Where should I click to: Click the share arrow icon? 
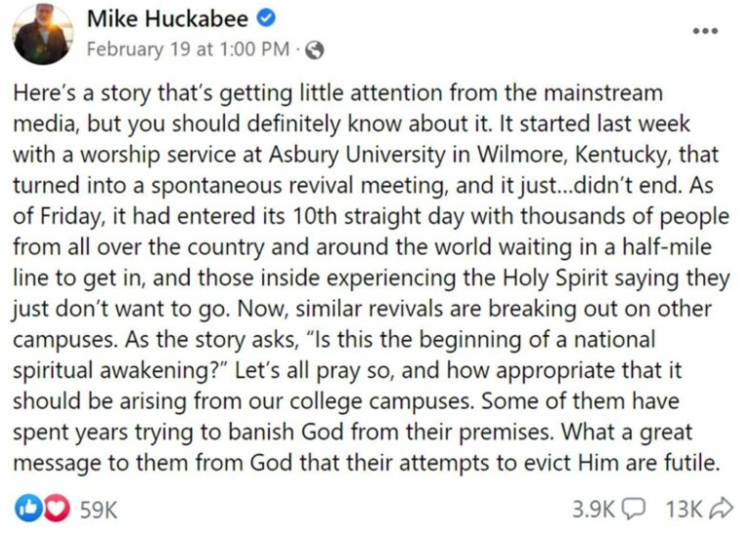tap(719, 509)
